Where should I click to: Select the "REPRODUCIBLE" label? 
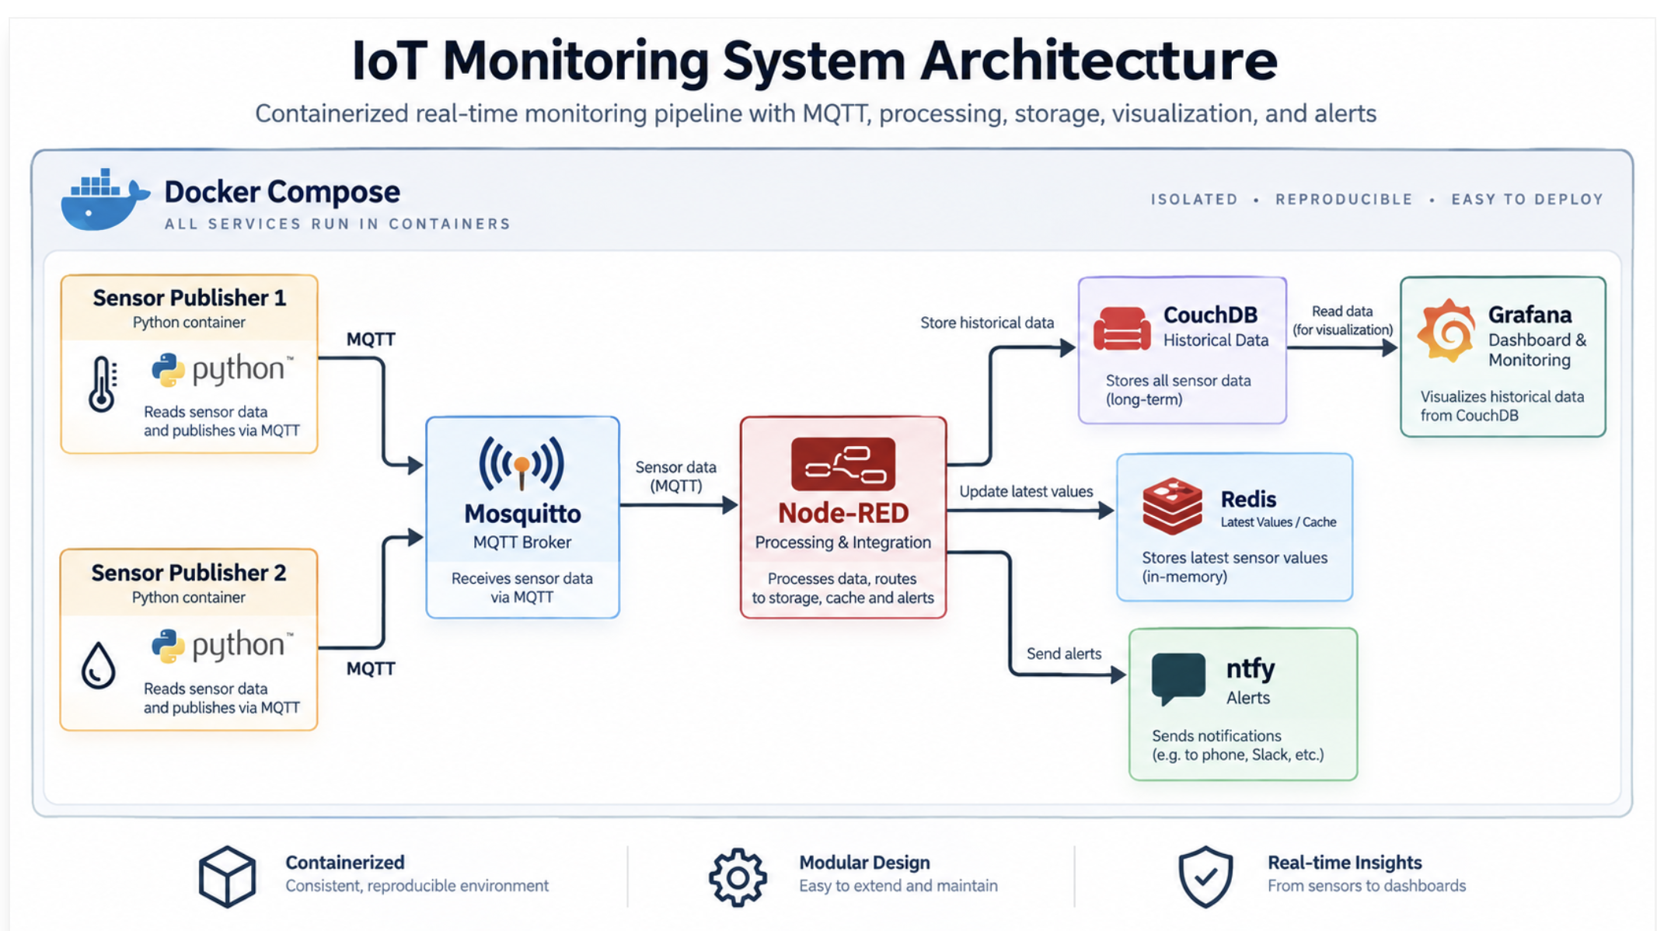(1344, 200)
